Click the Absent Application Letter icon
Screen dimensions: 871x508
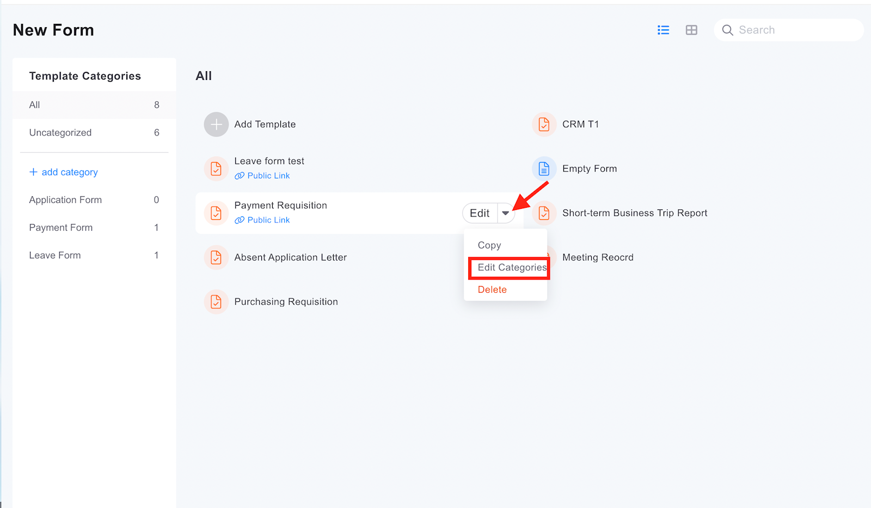click(x=216, y=257)
